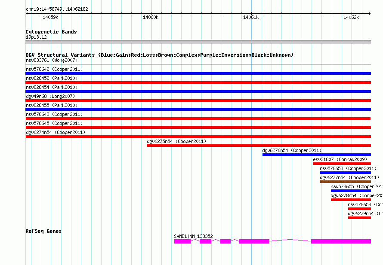383x265 pixels.
Task: Click the blue nsv578653 gain bar
Action: (x=346, y=173)
